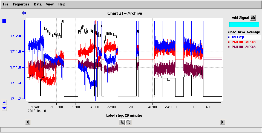
Task: Shift Y axis up with blue up arrow
Action: pyautogui.click(x=4, y=102)
